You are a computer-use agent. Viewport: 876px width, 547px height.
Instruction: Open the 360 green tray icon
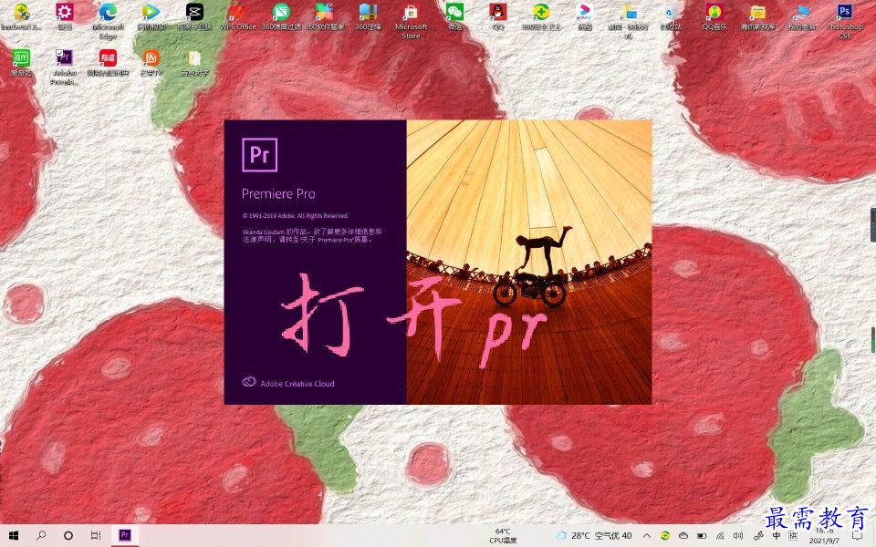(x=665, y=536)
